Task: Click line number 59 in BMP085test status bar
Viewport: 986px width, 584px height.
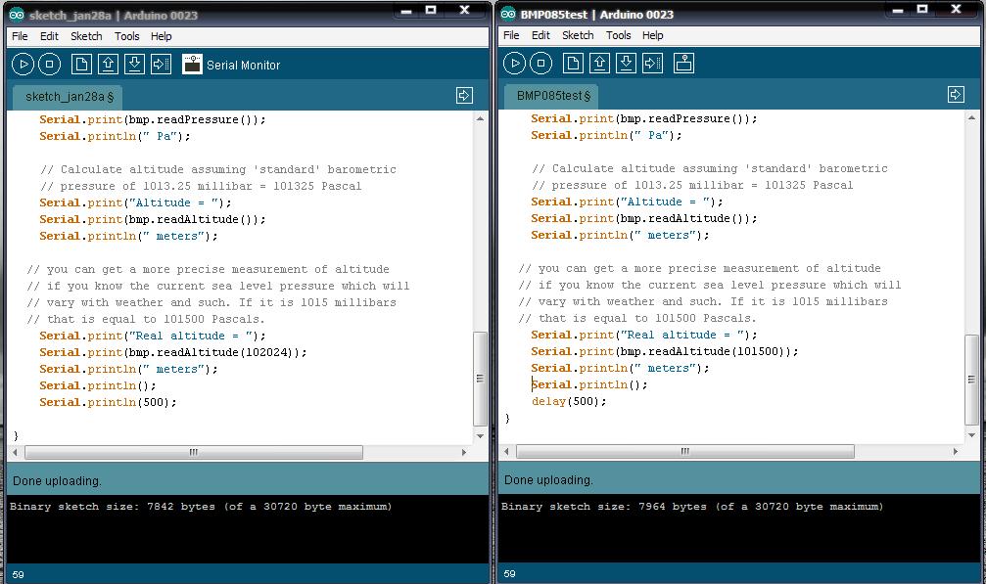Action: (x=510, y=573)
